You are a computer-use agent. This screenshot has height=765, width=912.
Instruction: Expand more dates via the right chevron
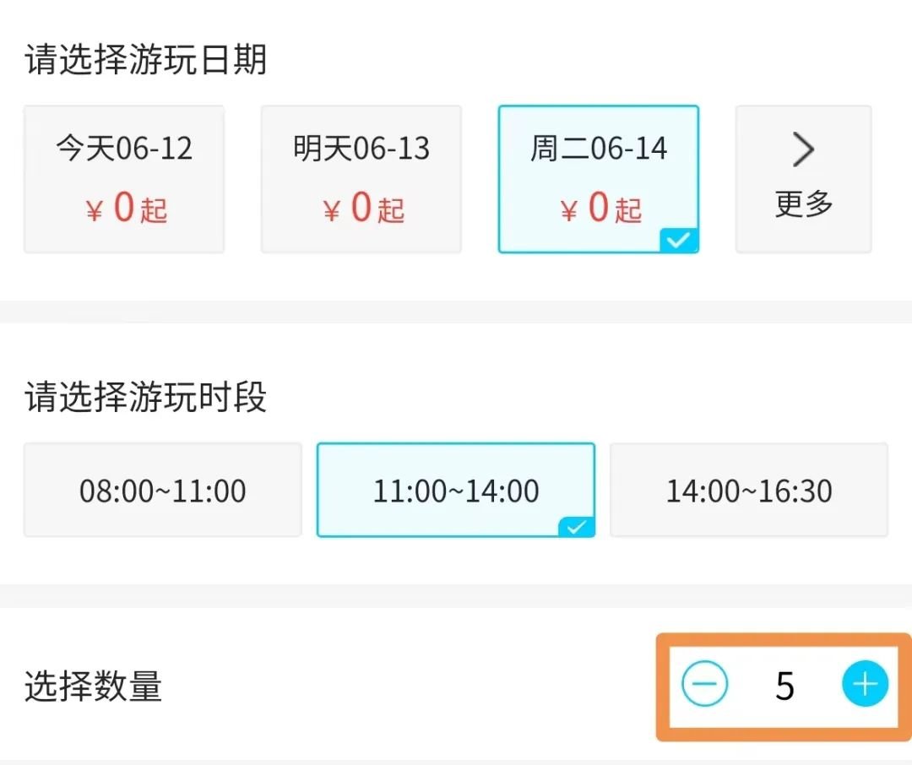tap(803, 151)
